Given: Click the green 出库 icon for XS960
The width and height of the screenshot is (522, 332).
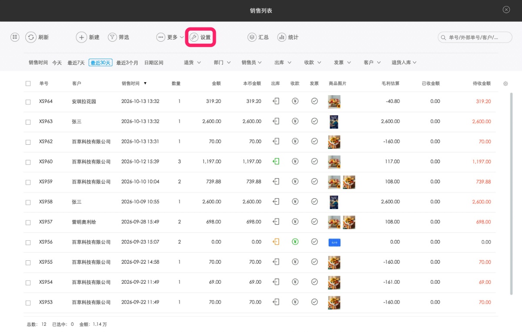Looking at the screenshot, I should [x=276, y=161].
